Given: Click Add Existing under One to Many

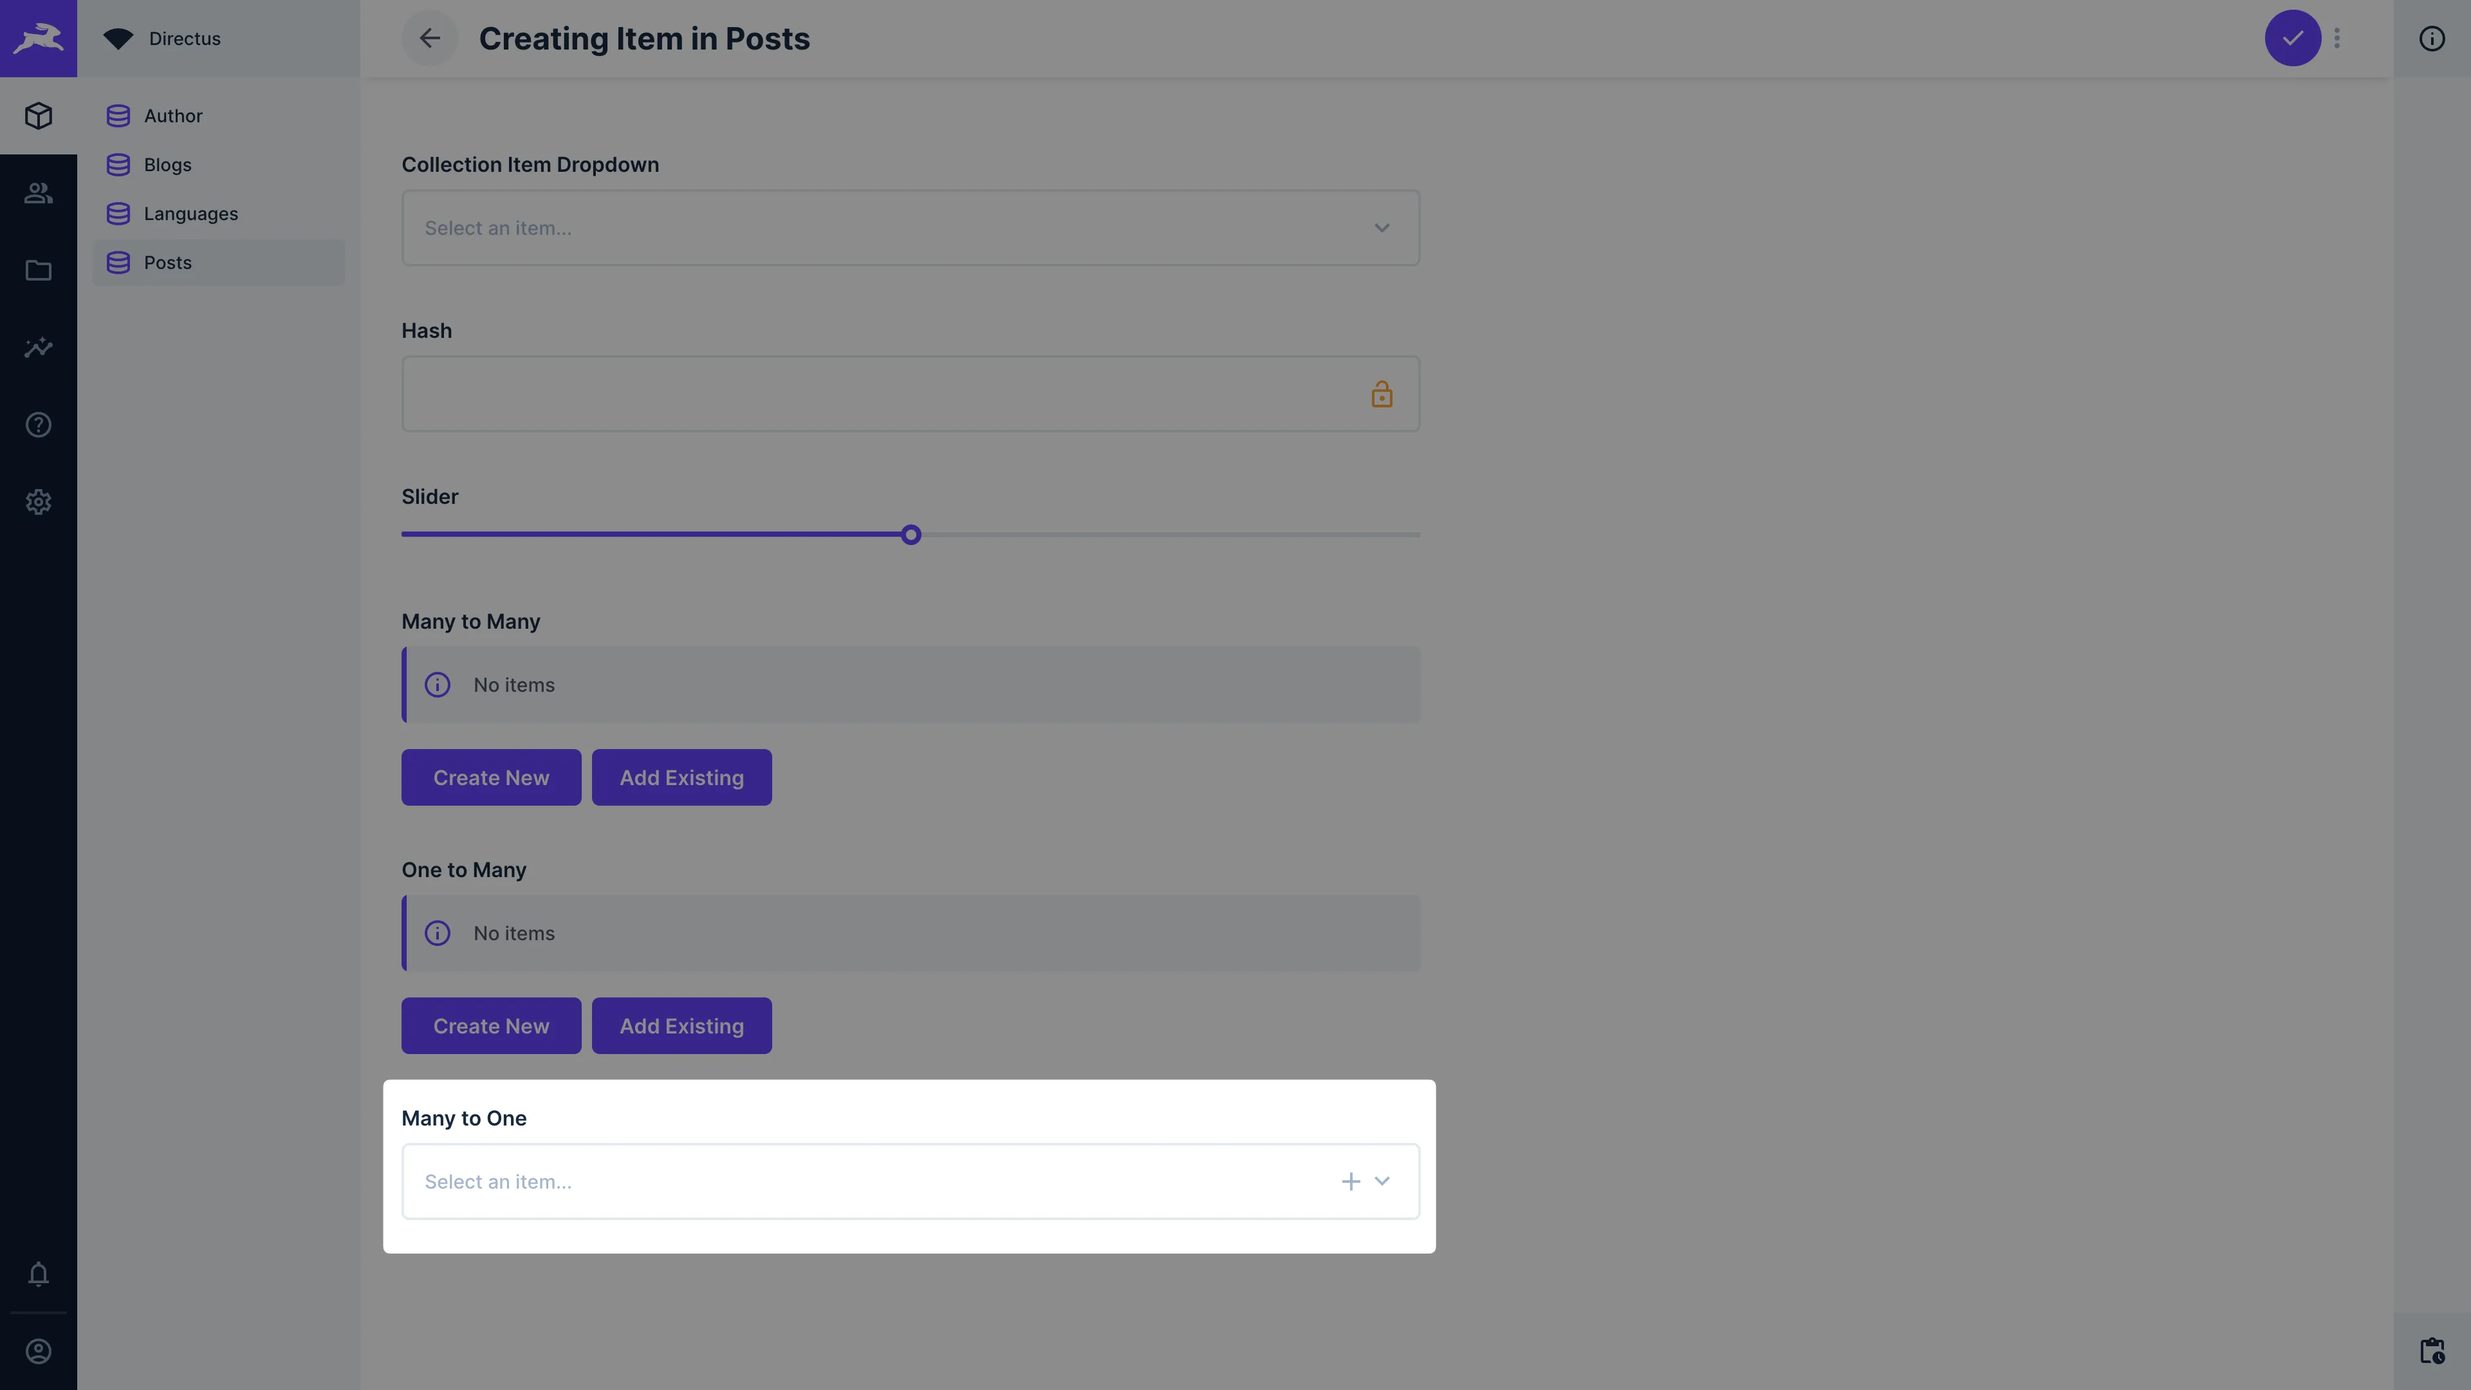Looking at the screenshot, I should (x=682, y=1026).
